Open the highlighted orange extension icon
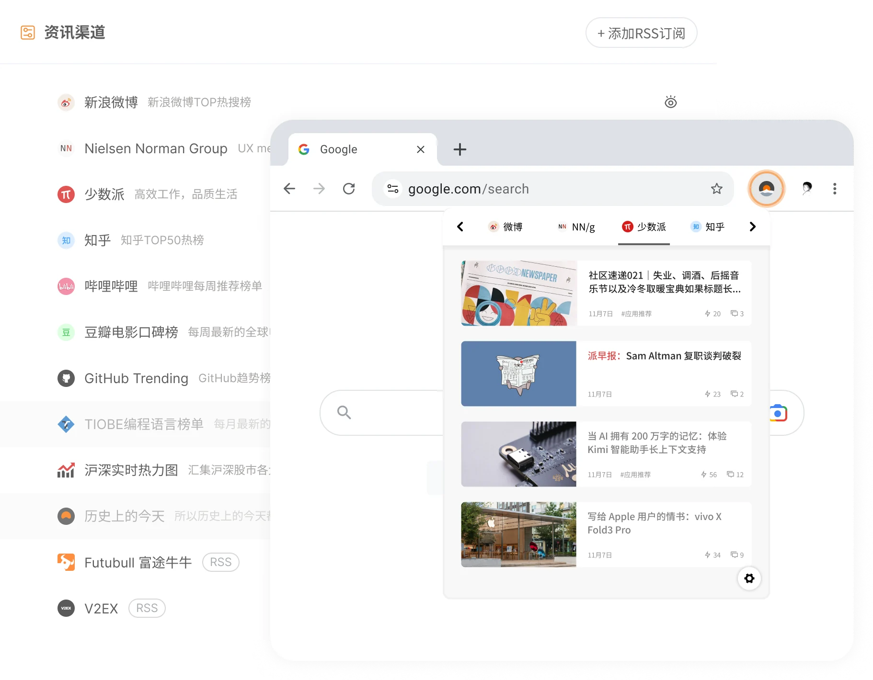The width and height of the screenshot is (873, 680). click(x=767, y=189)
